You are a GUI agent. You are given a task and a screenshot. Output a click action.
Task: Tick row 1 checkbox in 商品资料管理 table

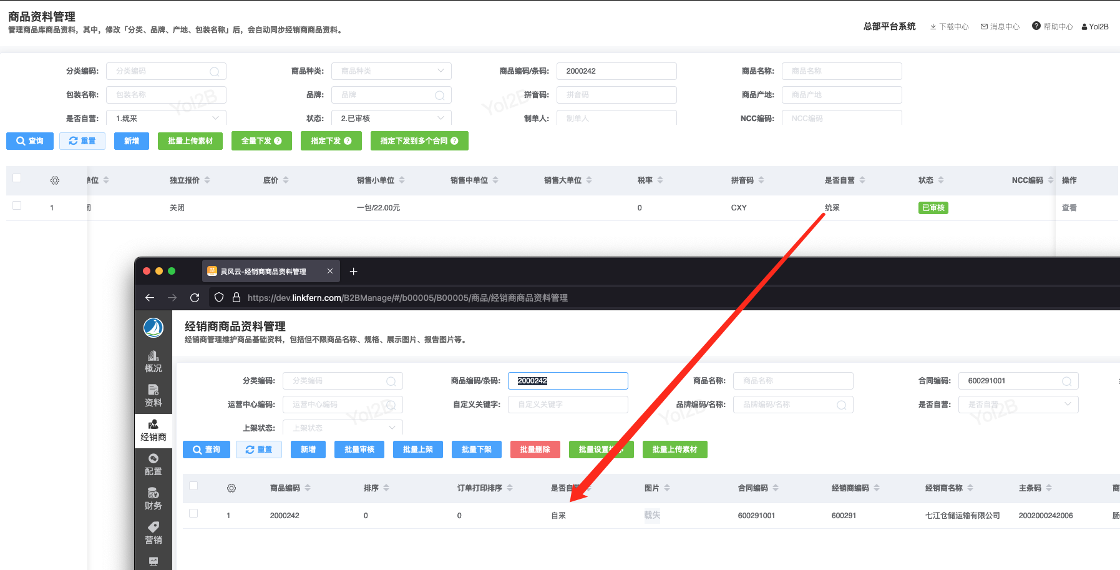point(17,205)
